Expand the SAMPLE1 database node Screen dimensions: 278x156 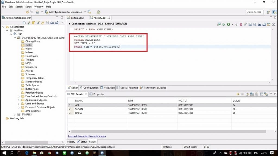[15, 115]
